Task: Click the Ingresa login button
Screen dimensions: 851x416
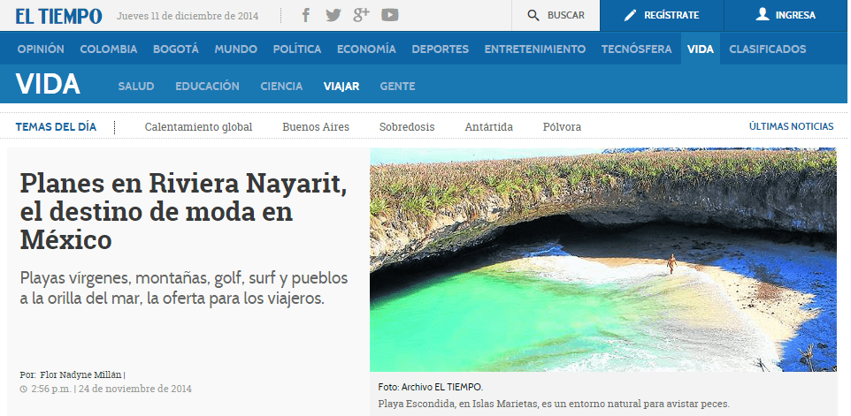Action: tap(786, 16)
